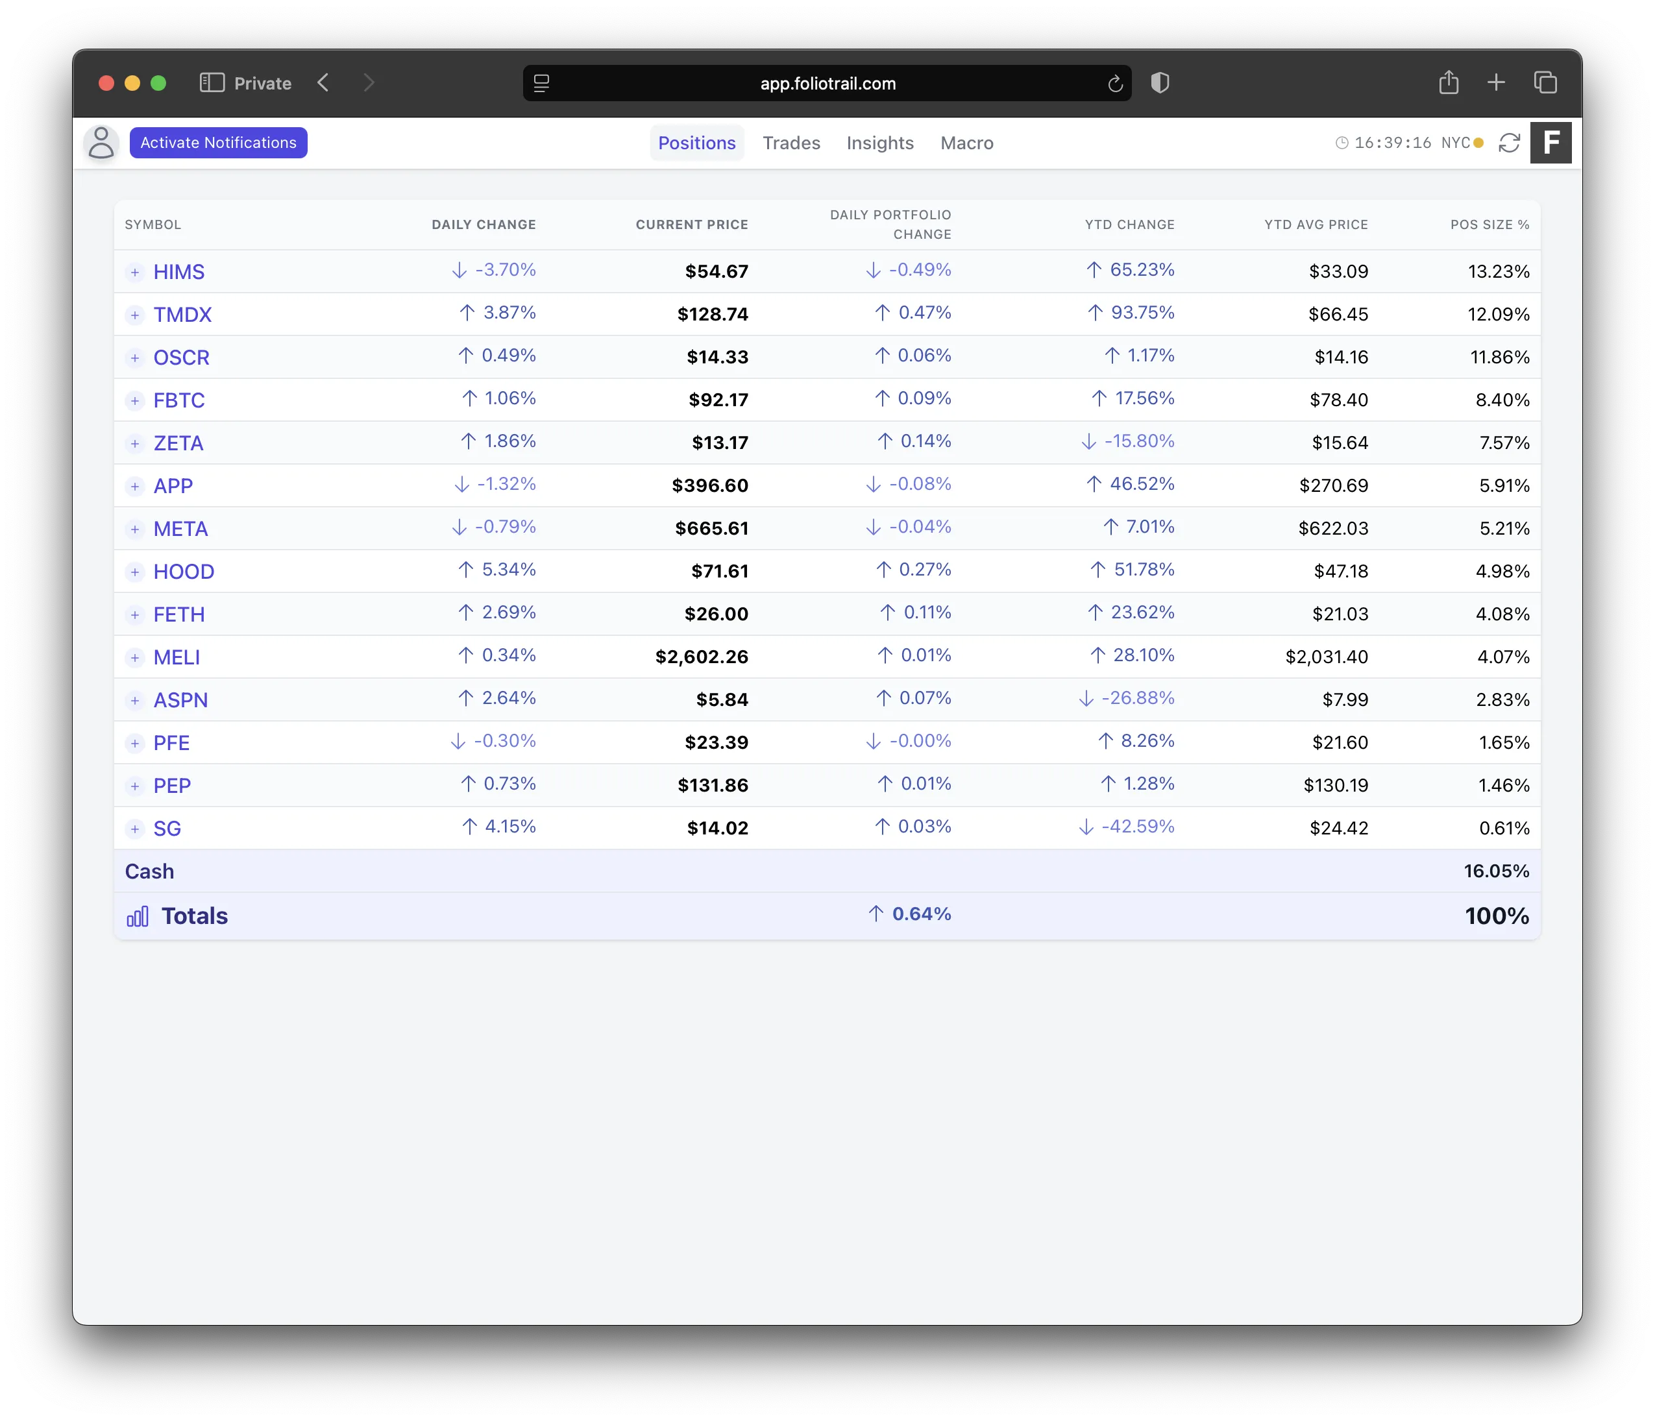
Task: Expand the META row
Action: coord(135,529)
